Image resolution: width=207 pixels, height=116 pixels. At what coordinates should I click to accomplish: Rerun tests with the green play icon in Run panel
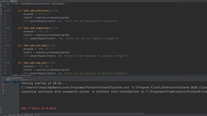[3, 80]
